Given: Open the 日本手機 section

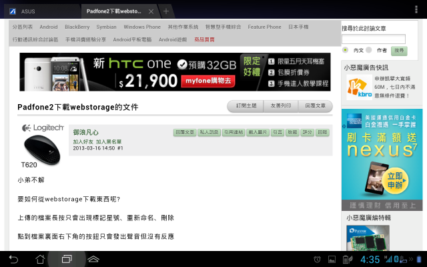Looking at the screenshot, I should click(298, 27).
